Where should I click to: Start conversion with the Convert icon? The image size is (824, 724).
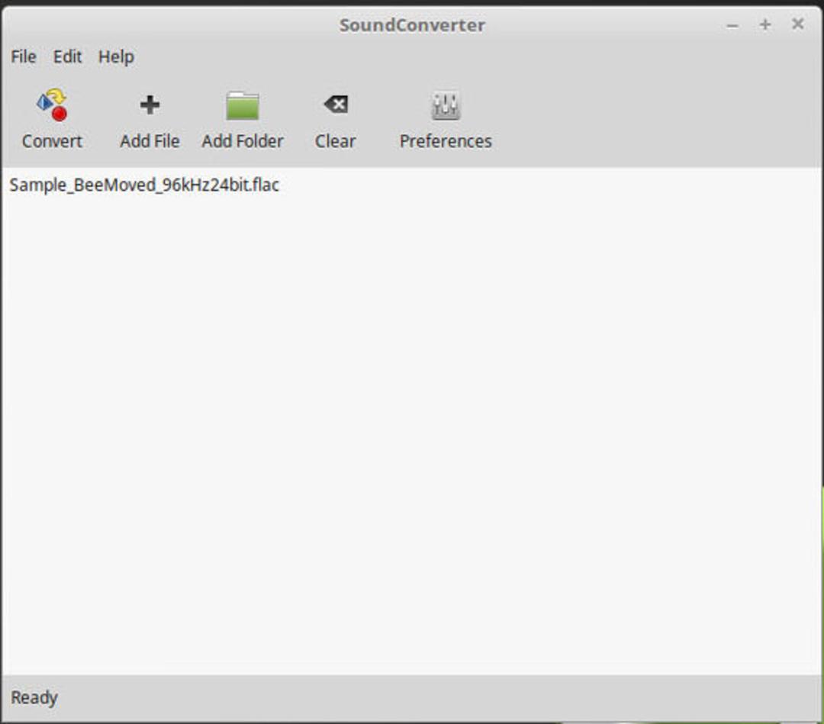point(52,105)
